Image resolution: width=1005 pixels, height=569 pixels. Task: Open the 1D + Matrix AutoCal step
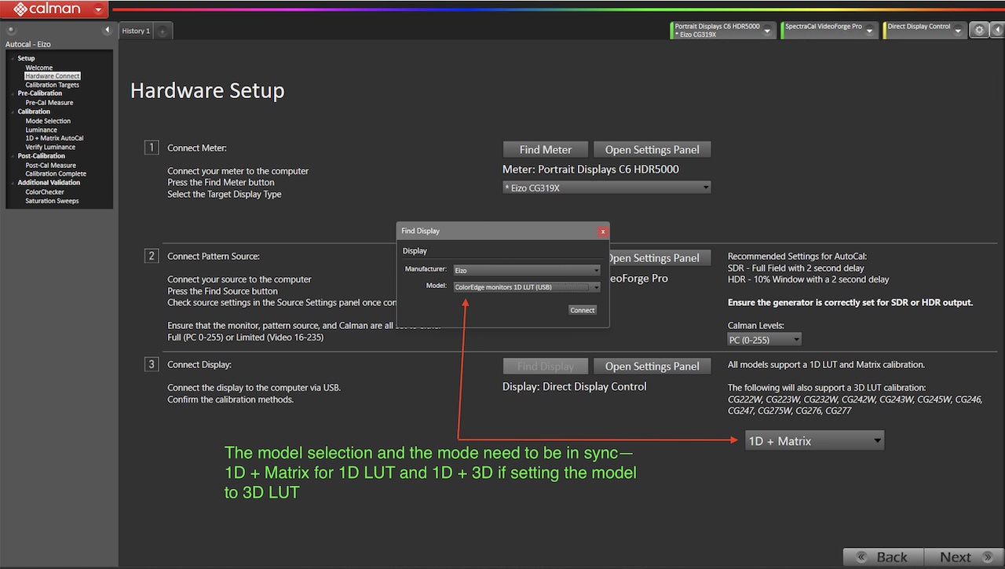[x=54, y=138]
